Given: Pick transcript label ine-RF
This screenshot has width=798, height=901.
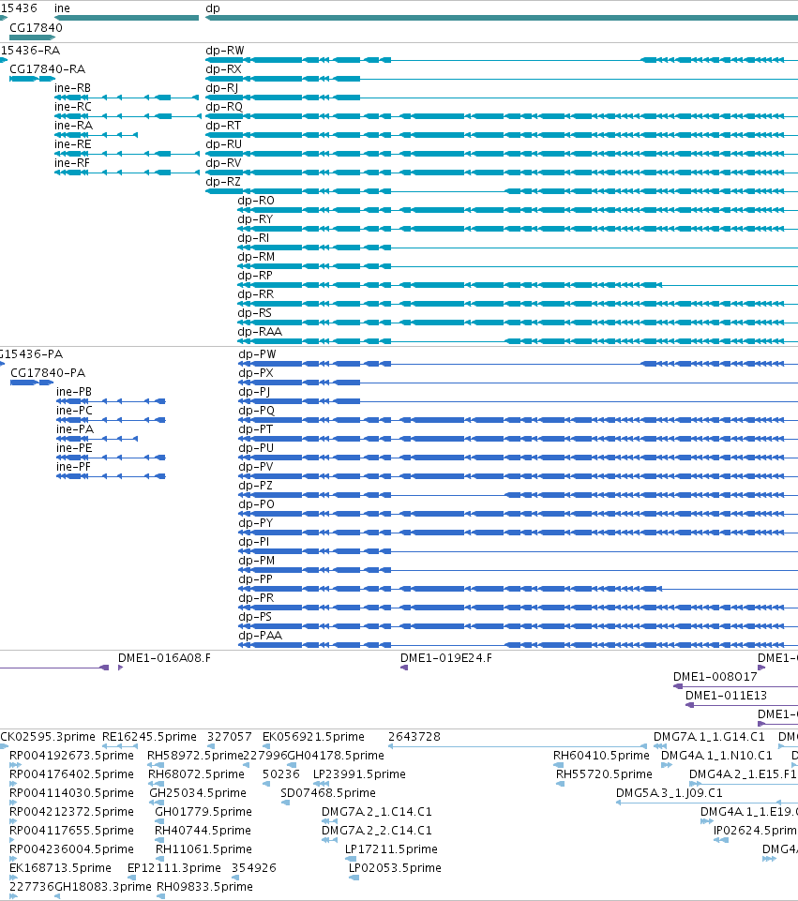Looking at the screenshot, I should pyautogui.click(x=72, y=163).
